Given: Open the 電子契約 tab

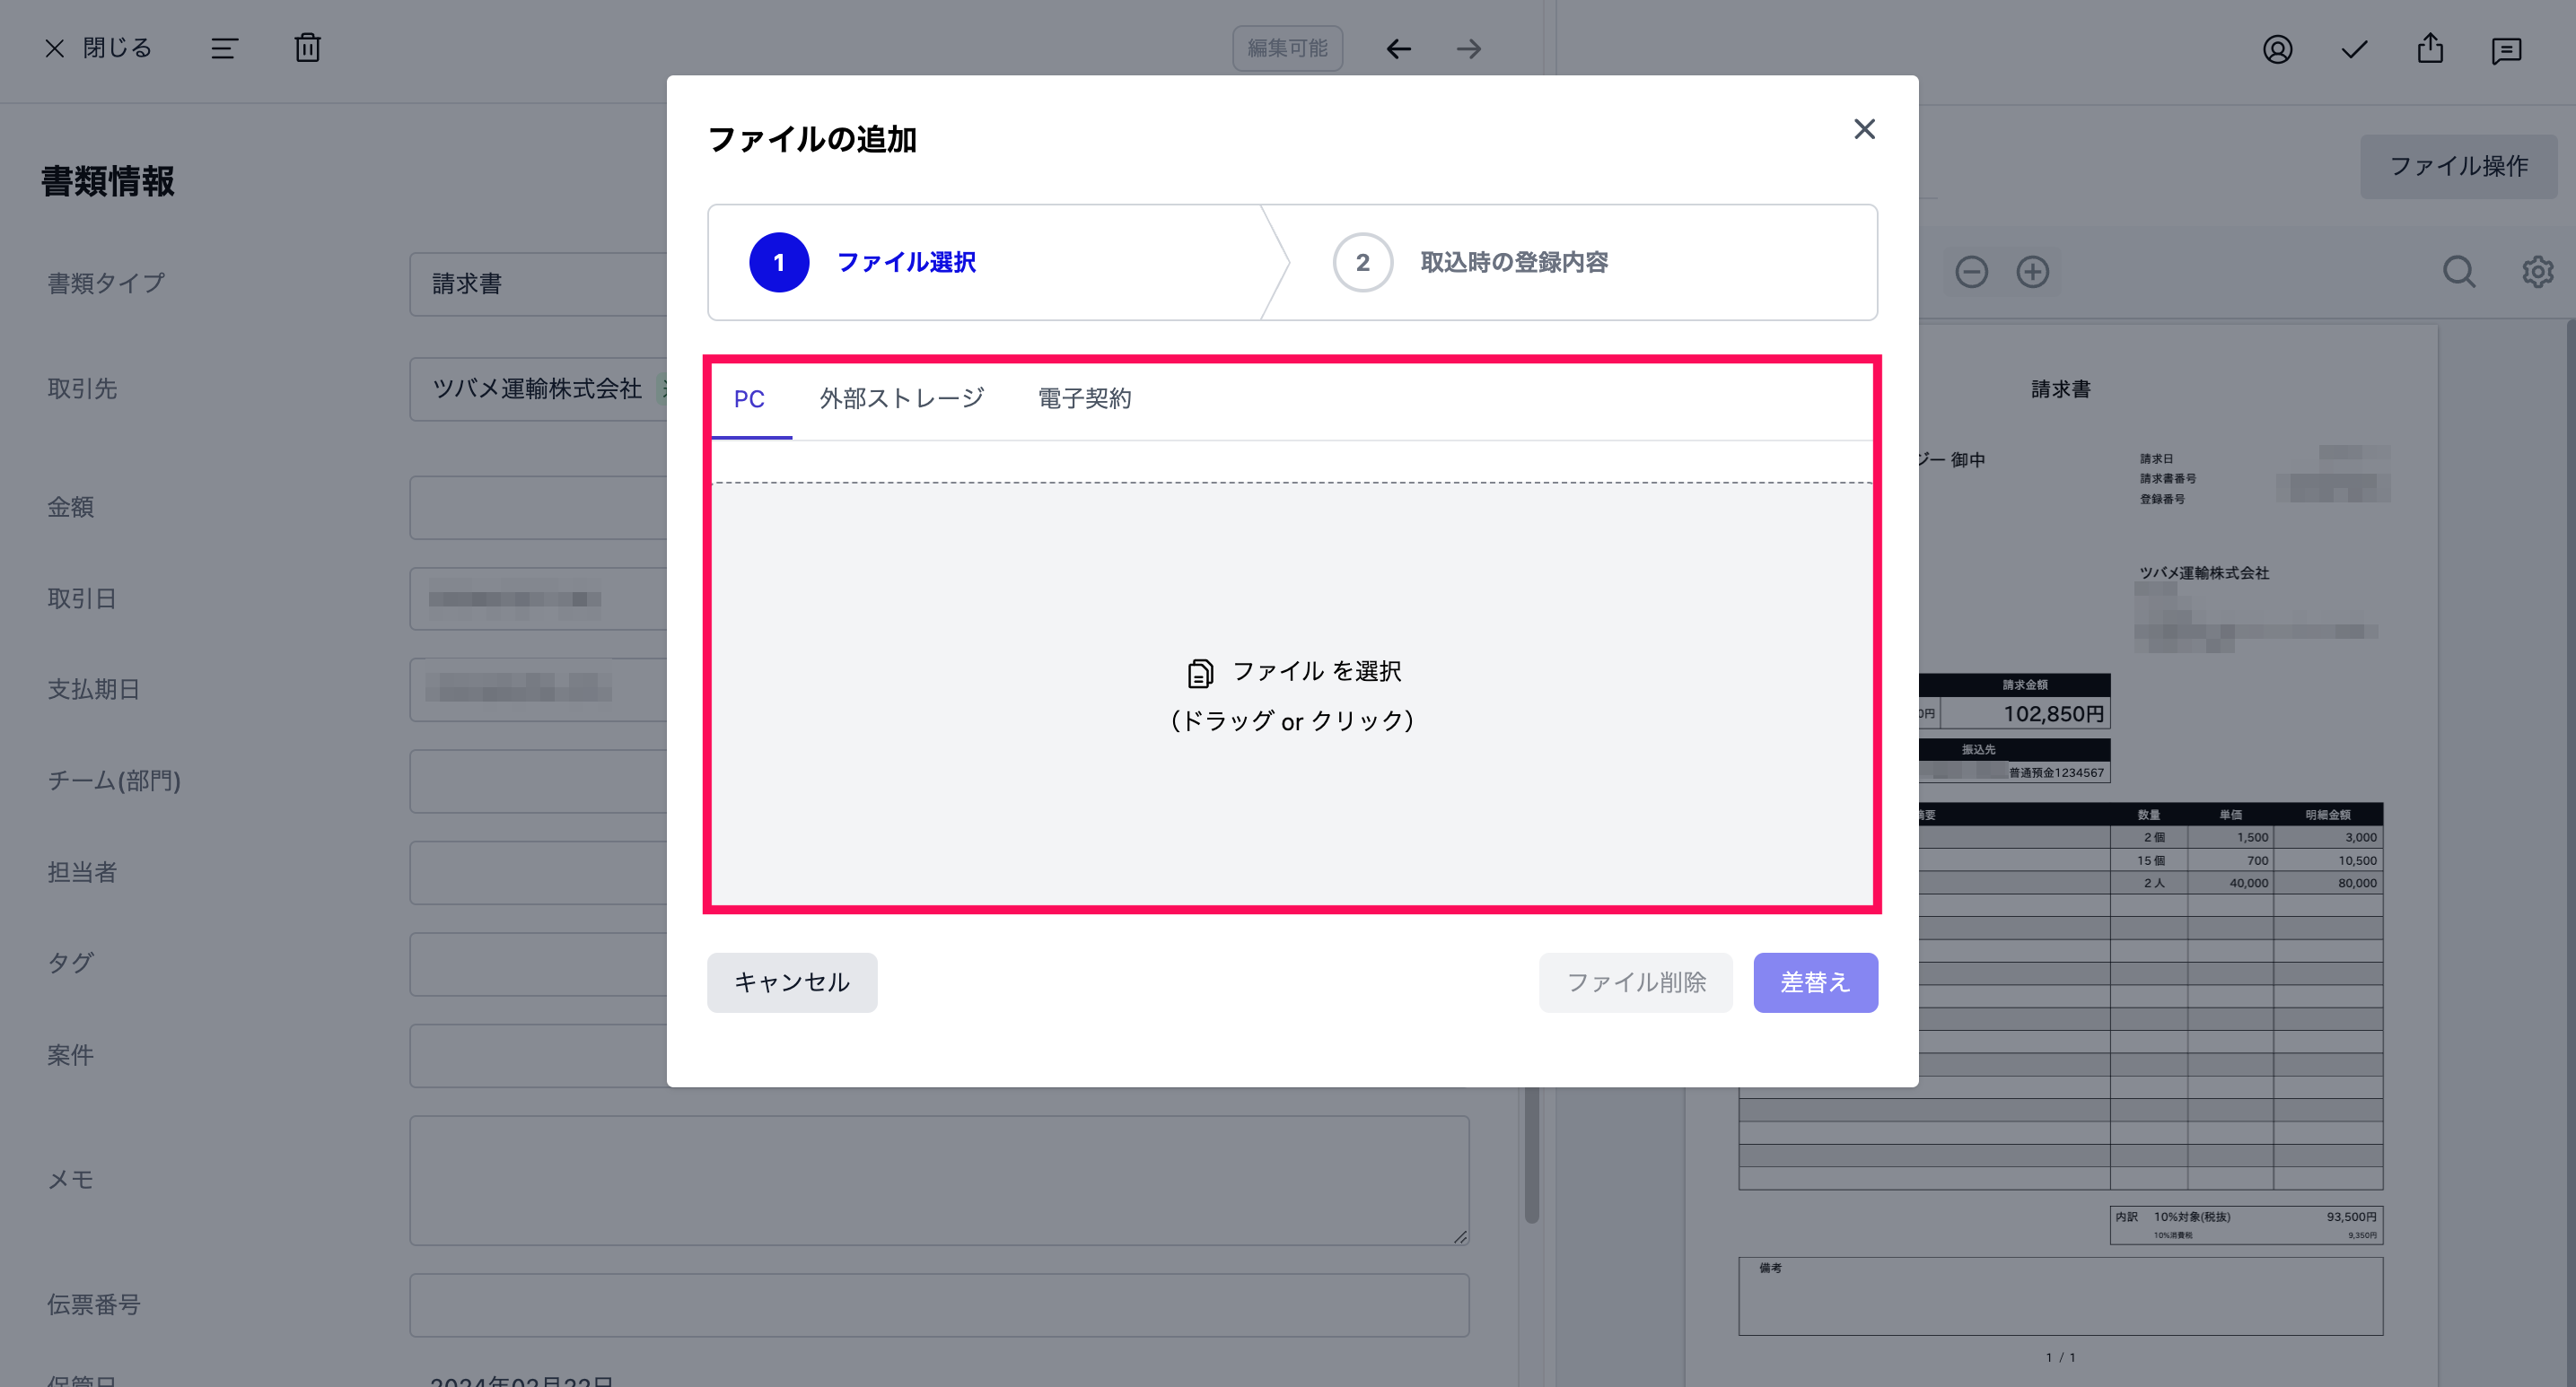Looking at the screenshot, I should point(1084,398).
